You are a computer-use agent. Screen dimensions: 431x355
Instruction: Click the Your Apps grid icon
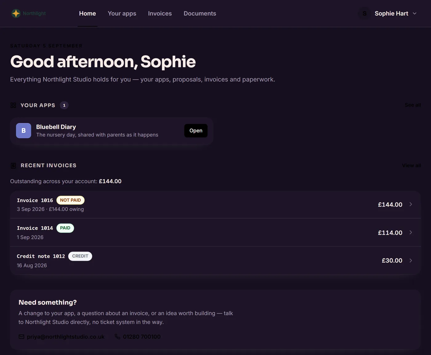coord(13,105)
